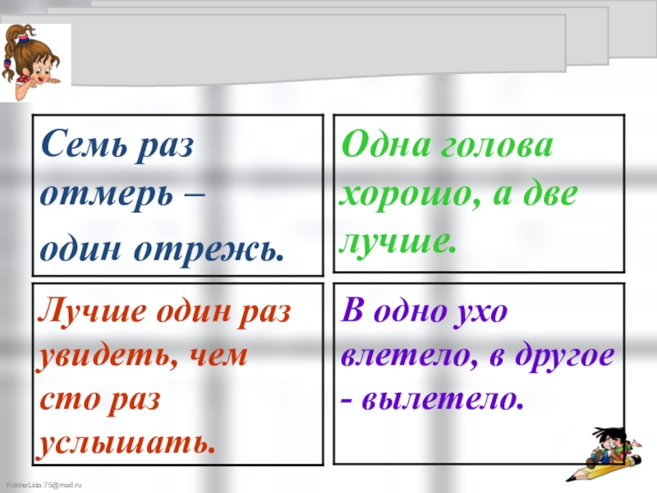Click the red line 'сто раз'

[x=99, y=399]
